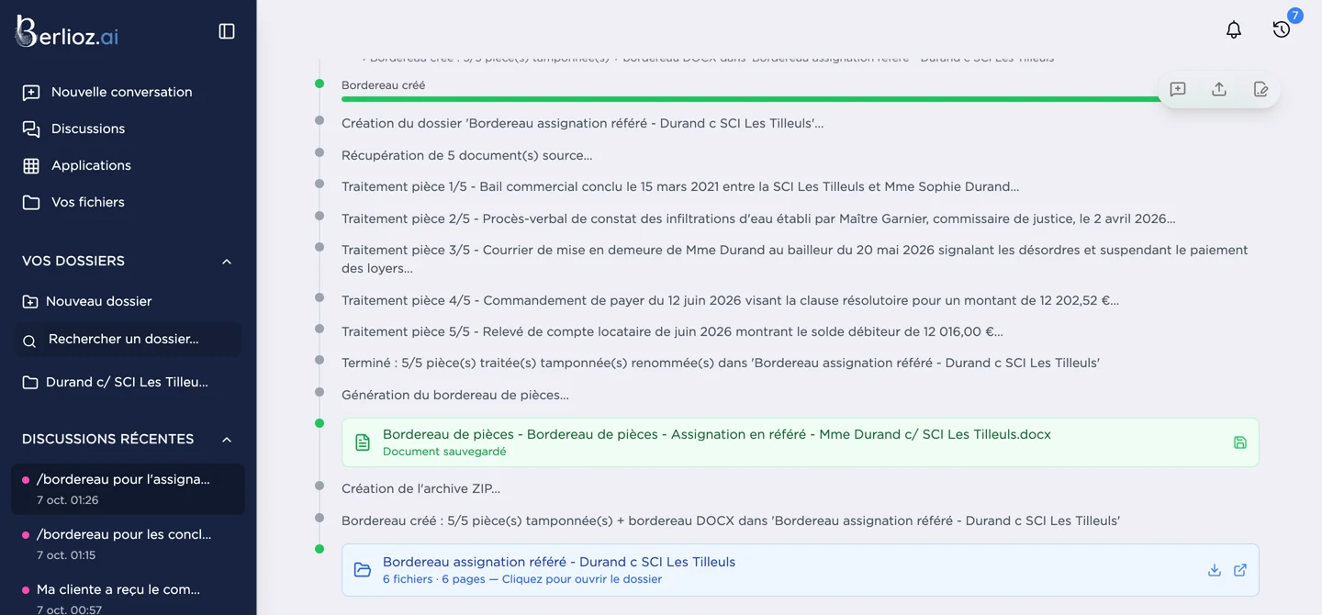Open folder card in external view icon
Screen dimensions: 1322x615
[1240, 570]
